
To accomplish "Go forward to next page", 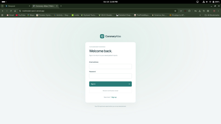I will [x=7, y=11].
